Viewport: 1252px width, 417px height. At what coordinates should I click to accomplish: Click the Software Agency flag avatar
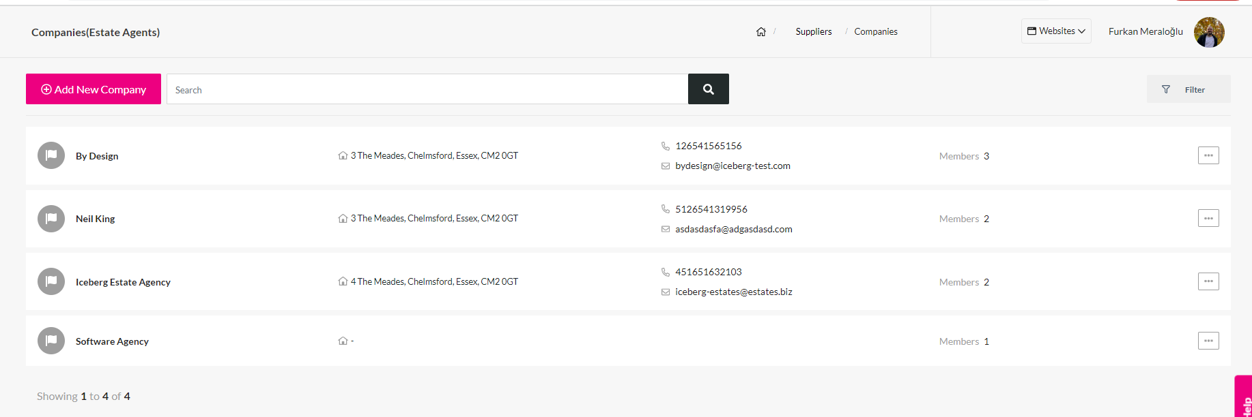click(51, 341)
